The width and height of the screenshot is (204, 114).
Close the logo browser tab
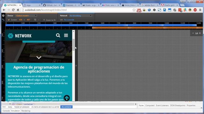point(40,5)
